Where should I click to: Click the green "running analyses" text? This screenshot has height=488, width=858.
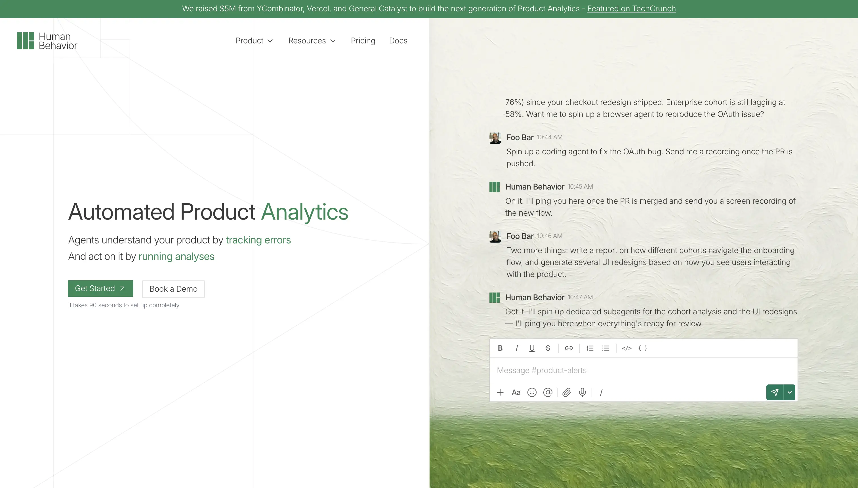click(x=176, y=256)
